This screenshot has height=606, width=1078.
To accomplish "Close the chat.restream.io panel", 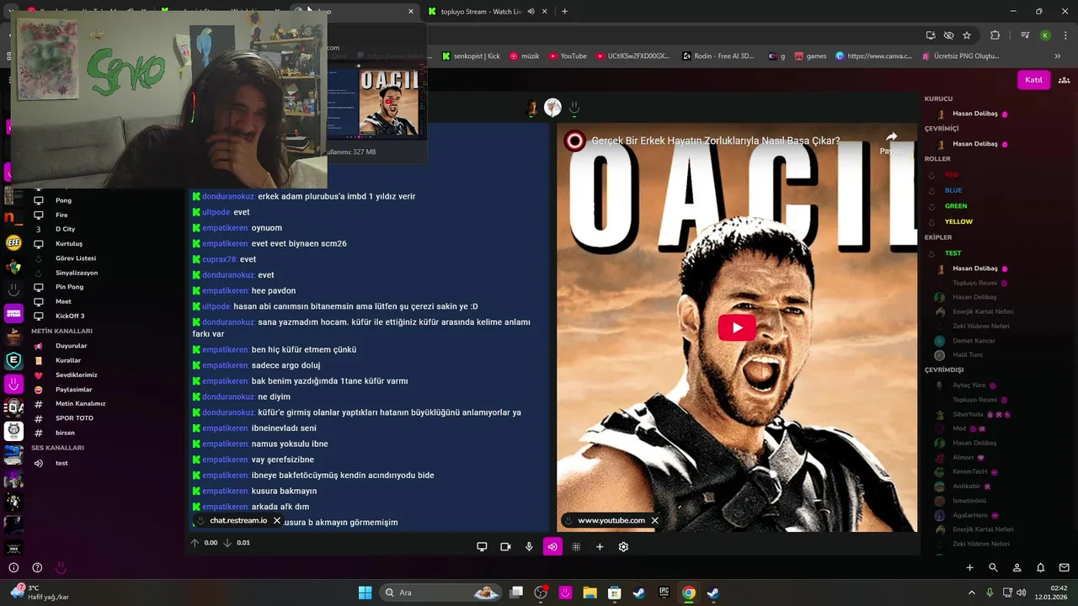I will point(277,520).
